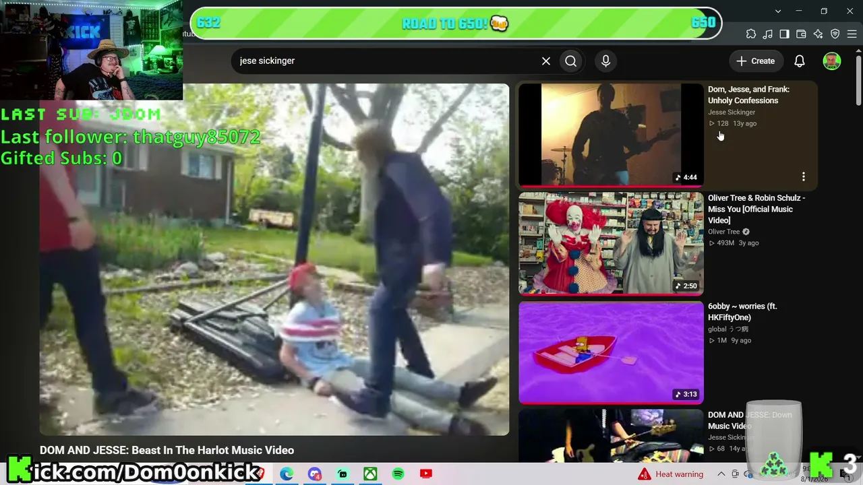Open the browser extensions puzzle icon
Image resolution: width=863 pixels, height=485 pixels.
coord(751,34)
